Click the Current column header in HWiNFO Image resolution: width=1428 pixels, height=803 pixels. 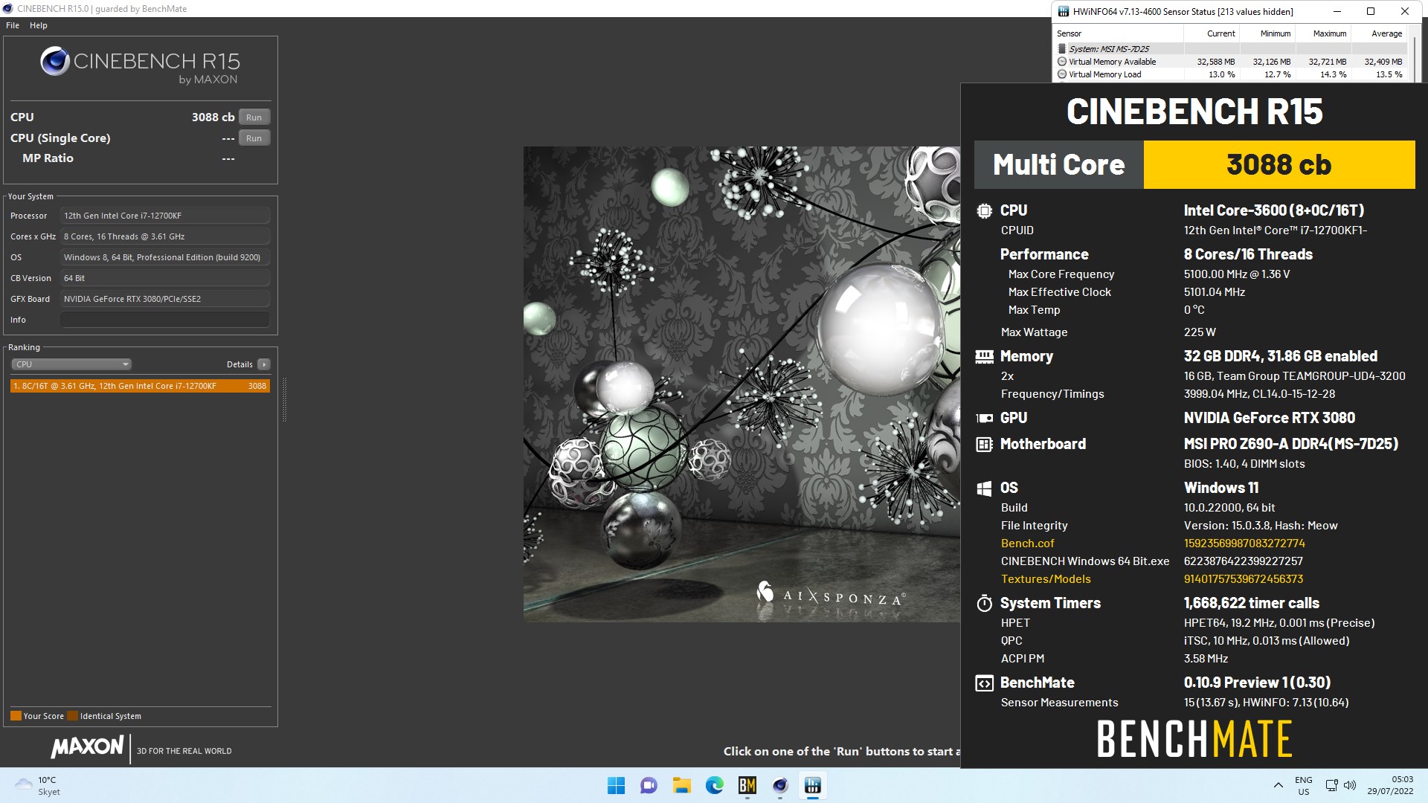point(1211,33)
